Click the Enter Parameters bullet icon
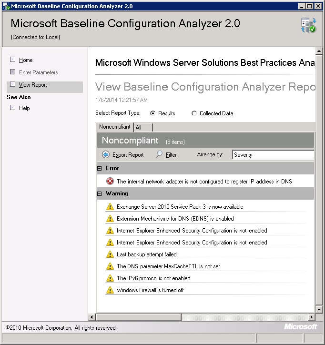Screen dimensions: 325x345 (13, 72)
